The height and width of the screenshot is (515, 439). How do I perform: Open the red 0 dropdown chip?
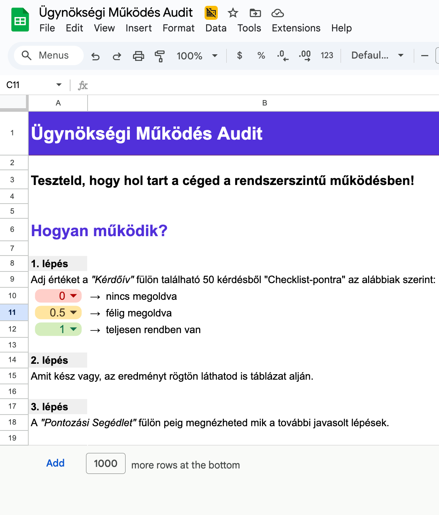point(59,296)
